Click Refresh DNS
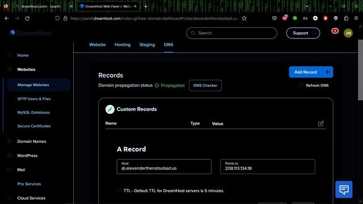 tap(314, 86)
